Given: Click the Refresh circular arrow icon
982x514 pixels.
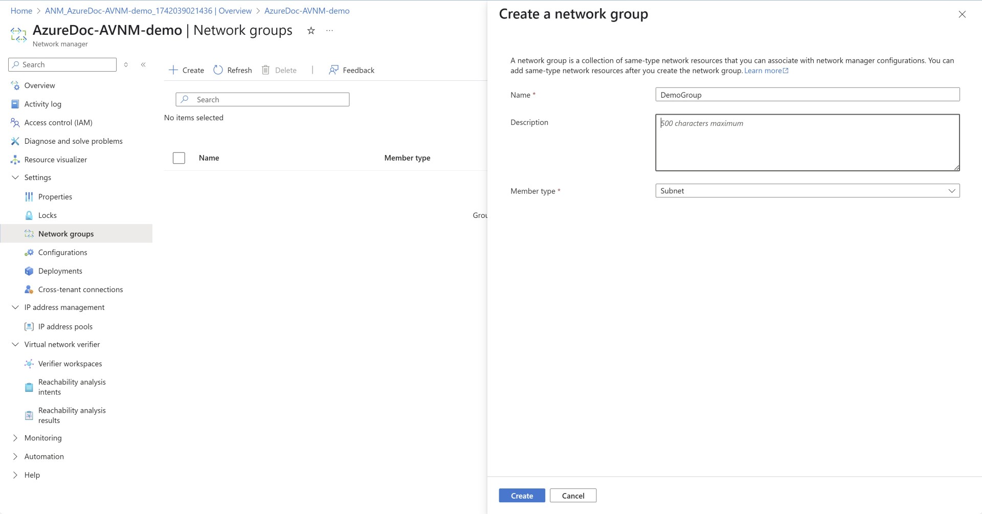Looking at the screenshot, I should [x=218, y=70].
